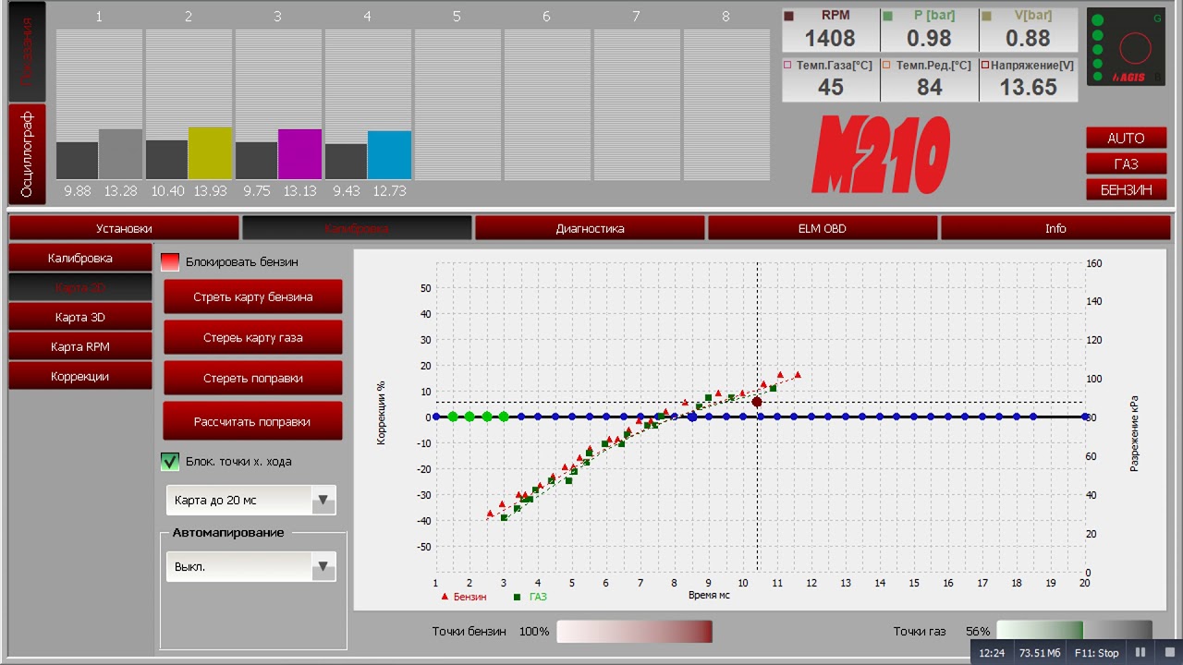The height and width of the screenshot is (665, 1183).
Task: Click the magenta injector 3 gas bar
Action: coord(299,154)
